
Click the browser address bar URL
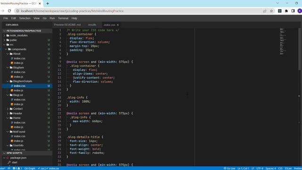click(x=72, y=11)
